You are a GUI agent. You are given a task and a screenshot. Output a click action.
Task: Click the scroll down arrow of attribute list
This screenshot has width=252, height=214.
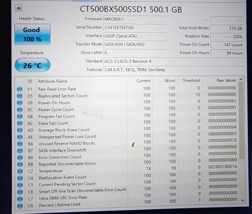(x=243, y=200)
